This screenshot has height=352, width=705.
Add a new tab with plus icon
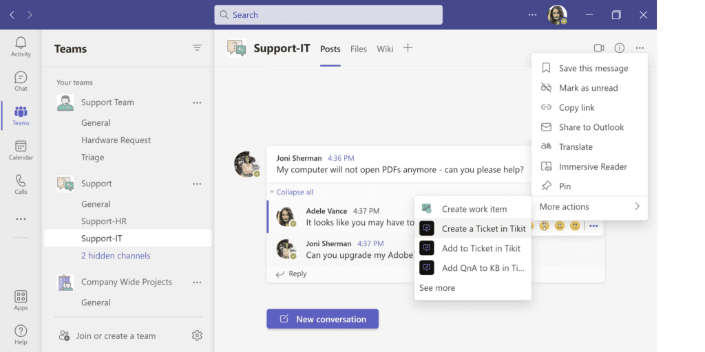[408, 48]
